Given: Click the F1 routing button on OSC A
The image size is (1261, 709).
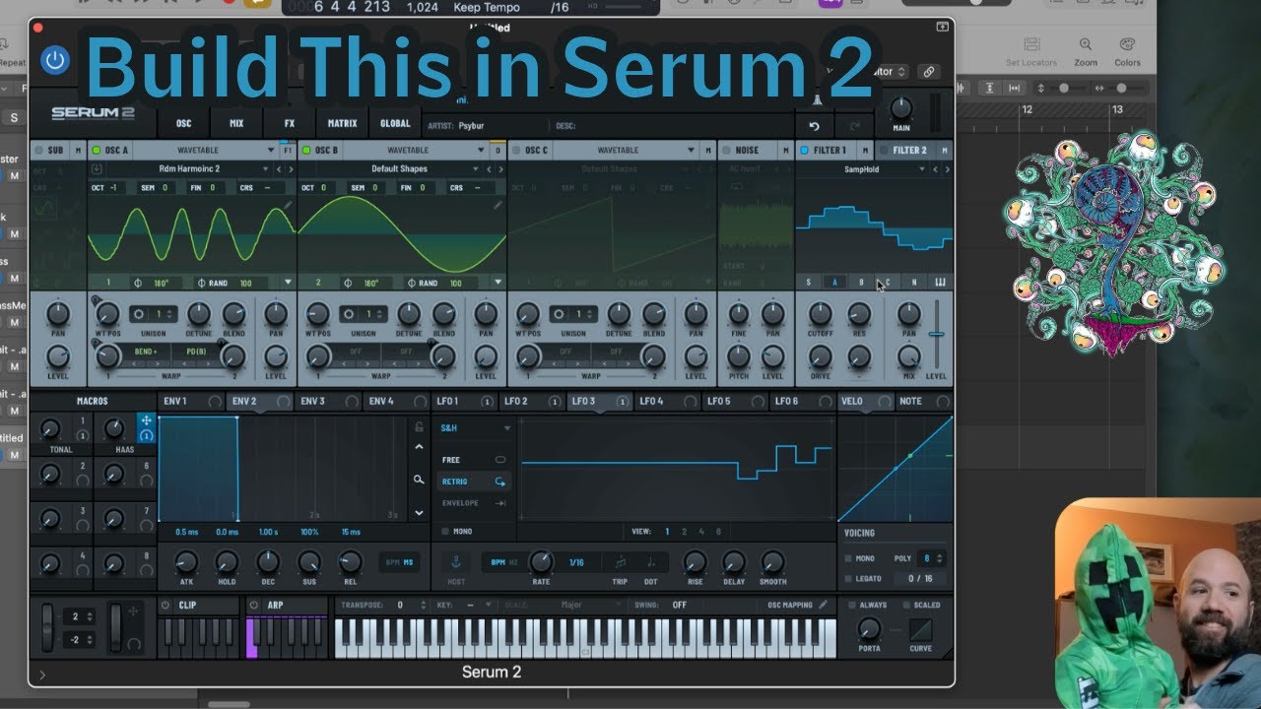Looking at the screenshot, I should click(x=289, y=151).
